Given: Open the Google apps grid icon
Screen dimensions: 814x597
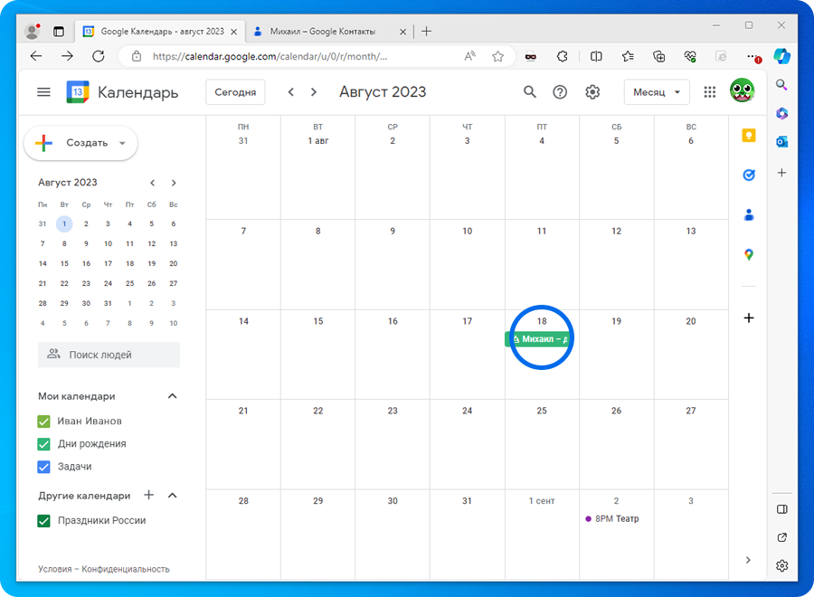Looking at the screenshot, I should pos(710,92).
